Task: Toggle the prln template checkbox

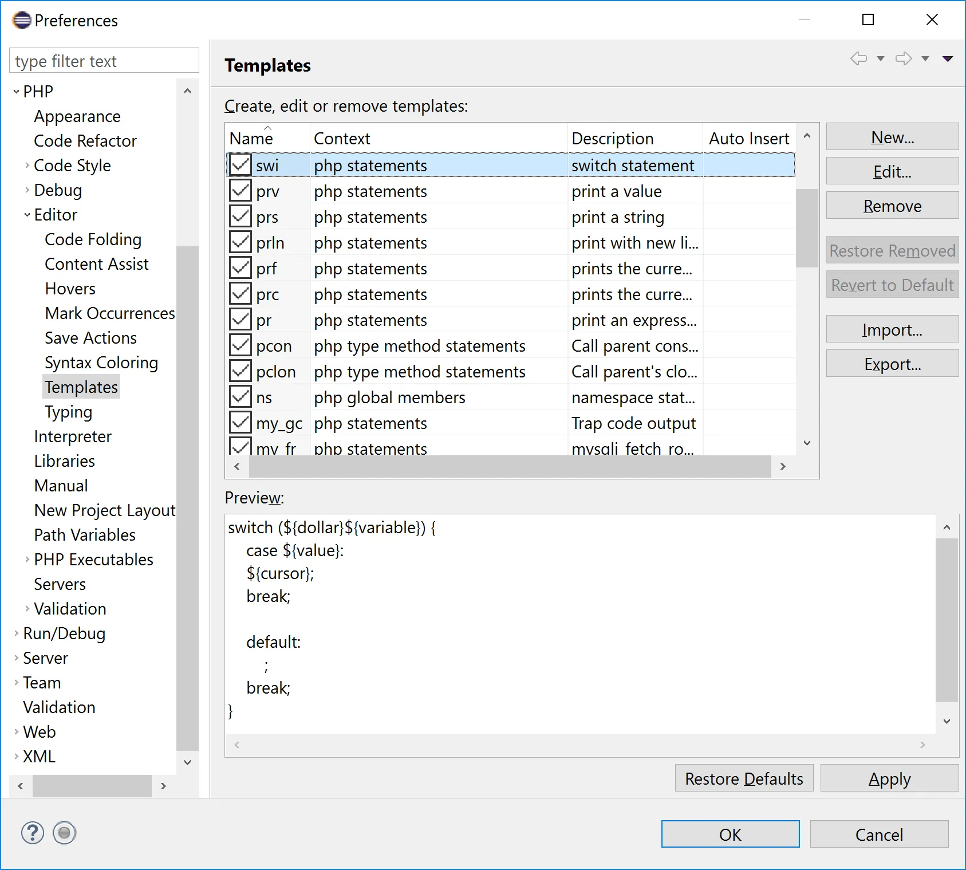Action: point(240,242)
